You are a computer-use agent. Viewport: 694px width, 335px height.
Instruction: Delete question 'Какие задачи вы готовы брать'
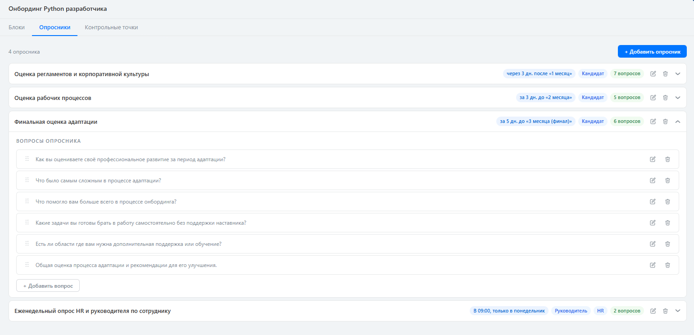click(x=667, y=223)
